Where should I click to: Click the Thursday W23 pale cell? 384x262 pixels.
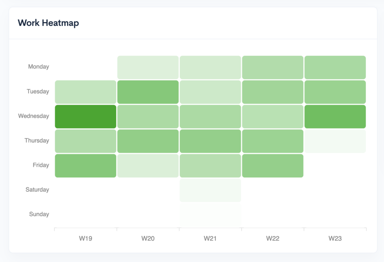[335, 141]
